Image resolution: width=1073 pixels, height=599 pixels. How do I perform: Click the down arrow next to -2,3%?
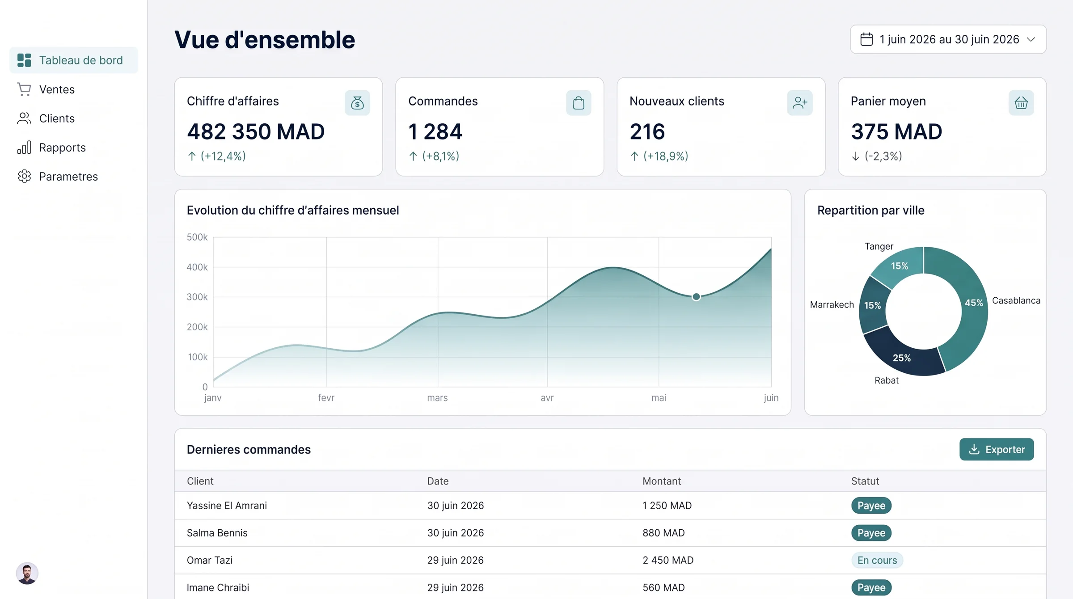pyautogui.click(x=856, y=156)
